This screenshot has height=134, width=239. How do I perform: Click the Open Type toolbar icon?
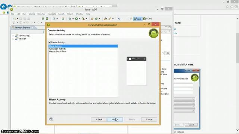105,19
